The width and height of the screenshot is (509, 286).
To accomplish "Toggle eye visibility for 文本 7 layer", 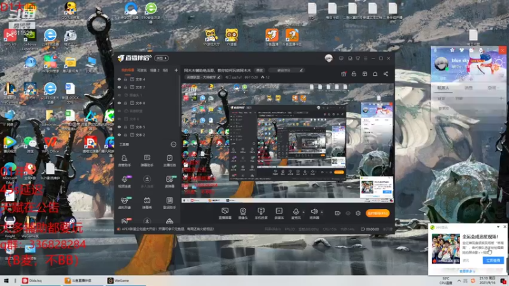I will point(119,87).
